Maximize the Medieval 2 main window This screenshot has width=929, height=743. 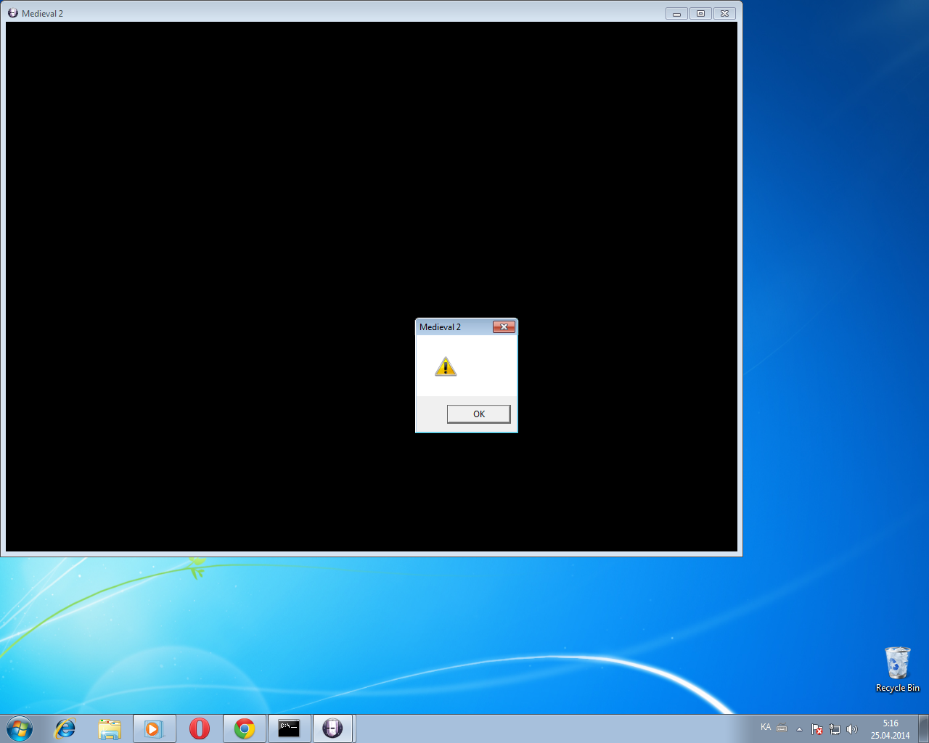[700, 13]
